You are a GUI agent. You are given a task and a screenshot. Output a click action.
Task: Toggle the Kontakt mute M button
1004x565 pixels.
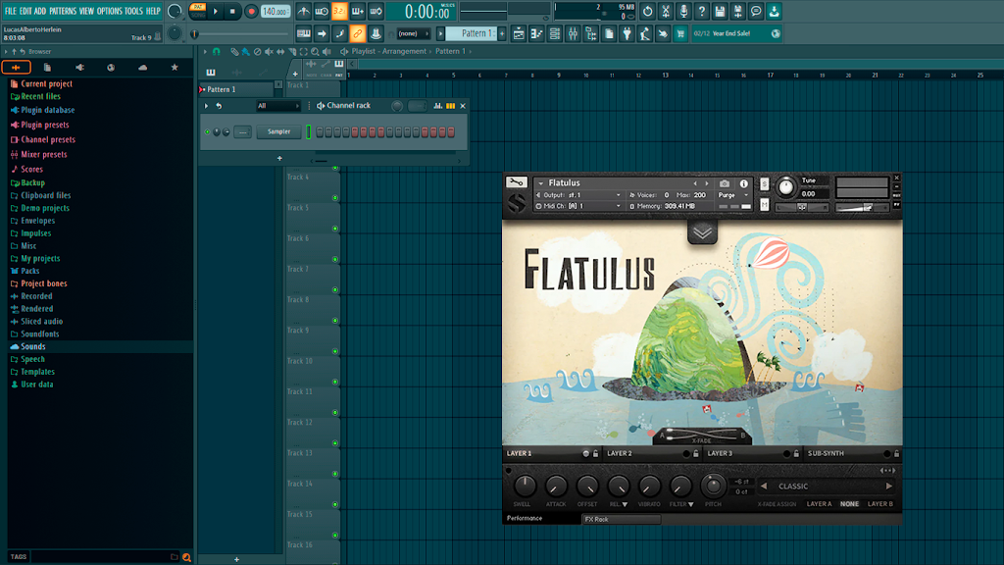764,204
